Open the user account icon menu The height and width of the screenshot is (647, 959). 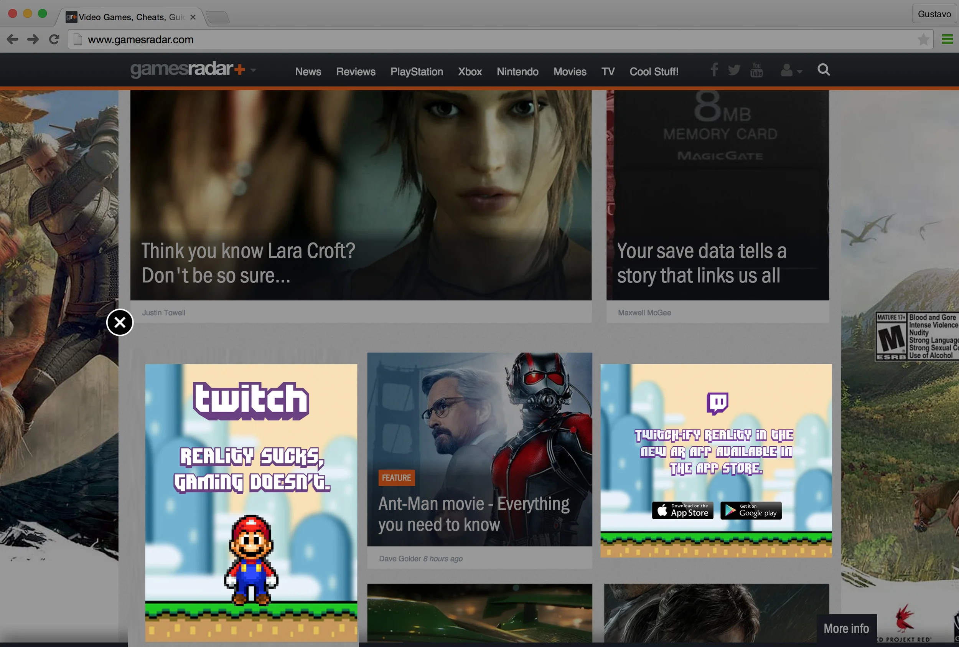(x=791, y=70)
